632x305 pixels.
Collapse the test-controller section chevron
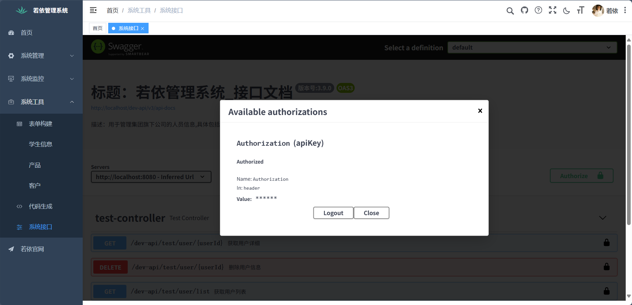[x=603, y=218]
